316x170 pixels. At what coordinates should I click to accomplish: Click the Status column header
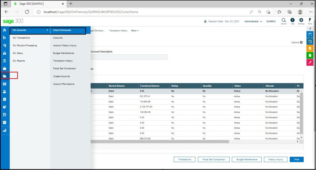click(x=238, y=86)
